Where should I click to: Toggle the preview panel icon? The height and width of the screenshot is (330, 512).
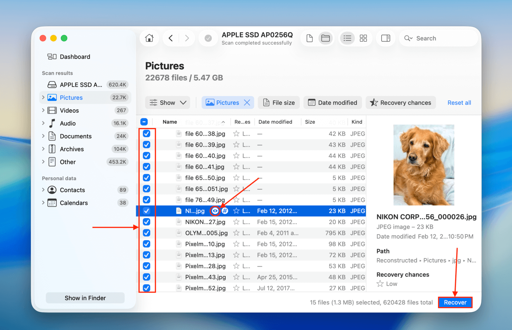coord(385,38)
